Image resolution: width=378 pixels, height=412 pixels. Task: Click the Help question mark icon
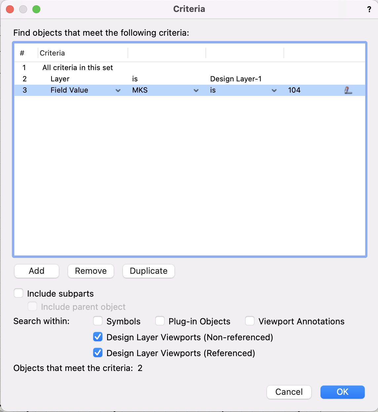[x=369, y=9]
